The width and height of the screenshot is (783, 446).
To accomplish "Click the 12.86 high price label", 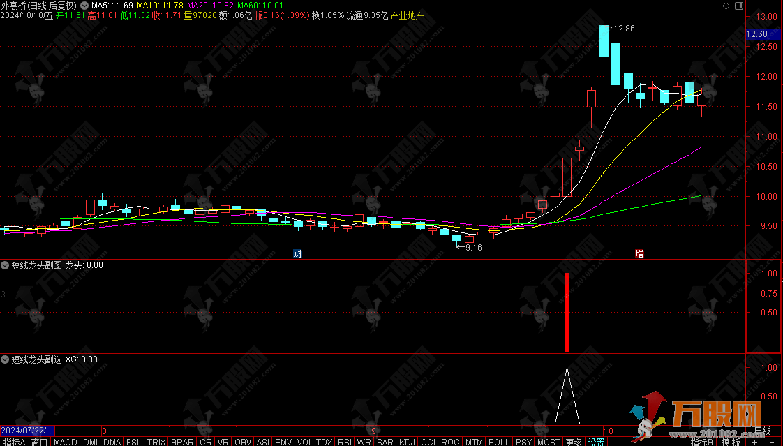I will pyautogui.click(x=624, y=29).
